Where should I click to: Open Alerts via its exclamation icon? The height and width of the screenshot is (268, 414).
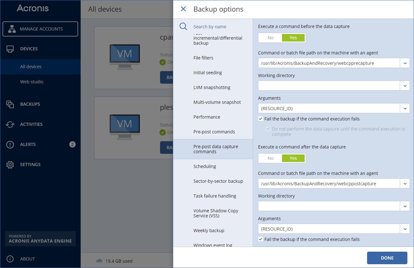(x=10, y=144)
